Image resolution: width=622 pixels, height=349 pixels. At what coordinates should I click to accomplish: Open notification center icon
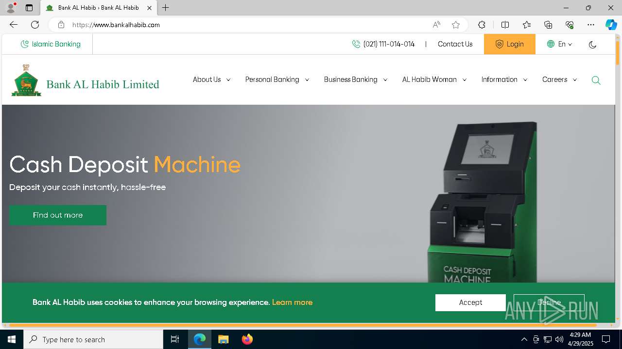pos(606,339)
